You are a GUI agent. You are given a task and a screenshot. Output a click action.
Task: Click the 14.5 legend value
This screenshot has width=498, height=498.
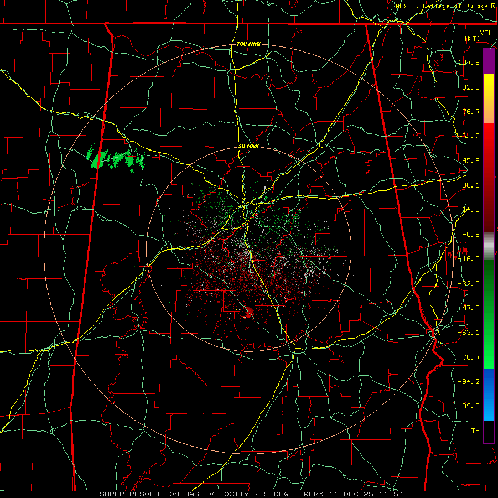click(x=471, y=210)
